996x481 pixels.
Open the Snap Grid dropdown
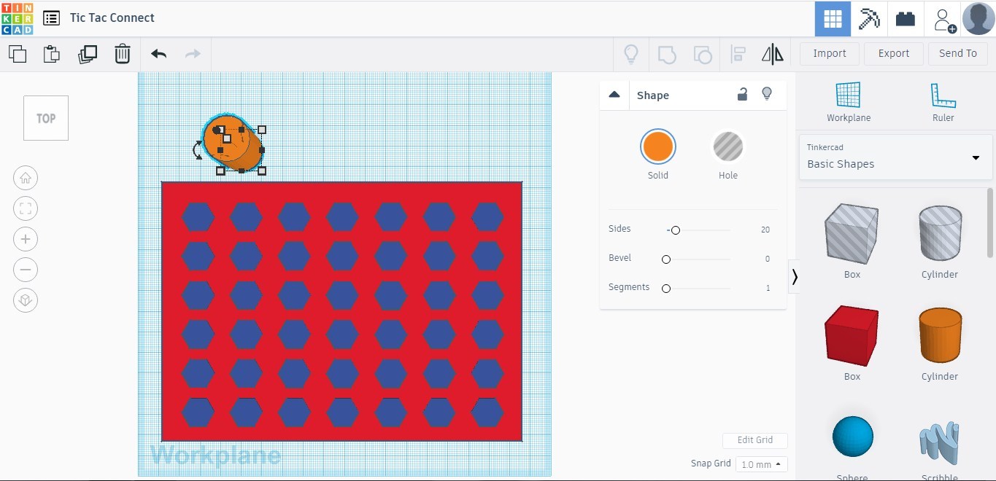click(760, 464)
